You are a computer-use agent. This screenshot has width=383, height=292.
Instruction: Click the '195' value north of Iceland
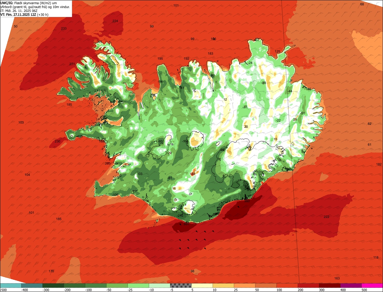(160, 59)
